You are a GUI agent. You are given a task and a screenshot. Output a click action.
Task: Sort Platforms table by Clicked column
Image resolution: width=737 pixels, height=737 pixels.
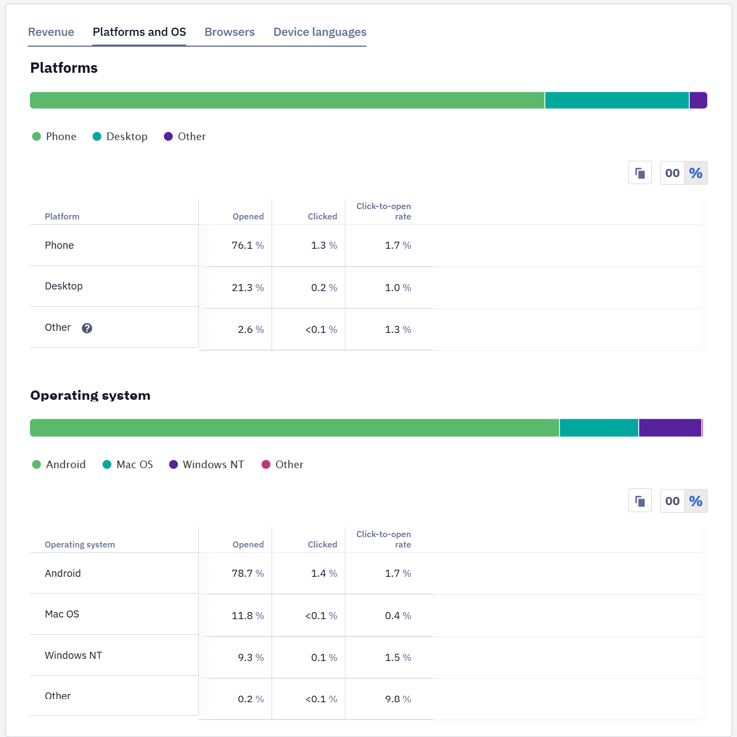[323, 216]
